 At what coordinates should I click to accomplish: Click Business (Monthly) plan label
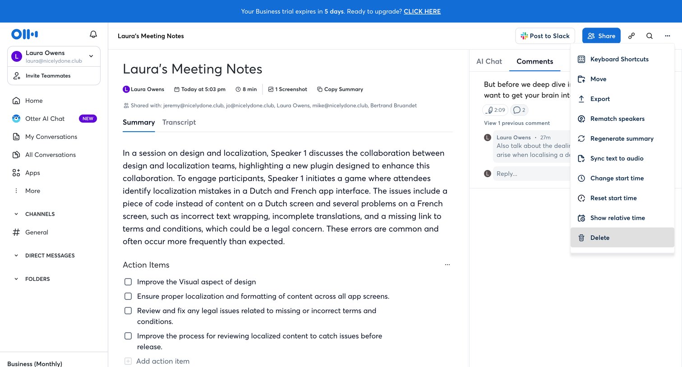pos(35,363)
